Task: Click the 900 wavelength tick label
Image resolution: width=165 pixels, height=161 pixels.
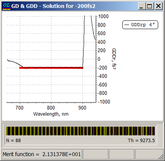Action: tap(82, 108)
